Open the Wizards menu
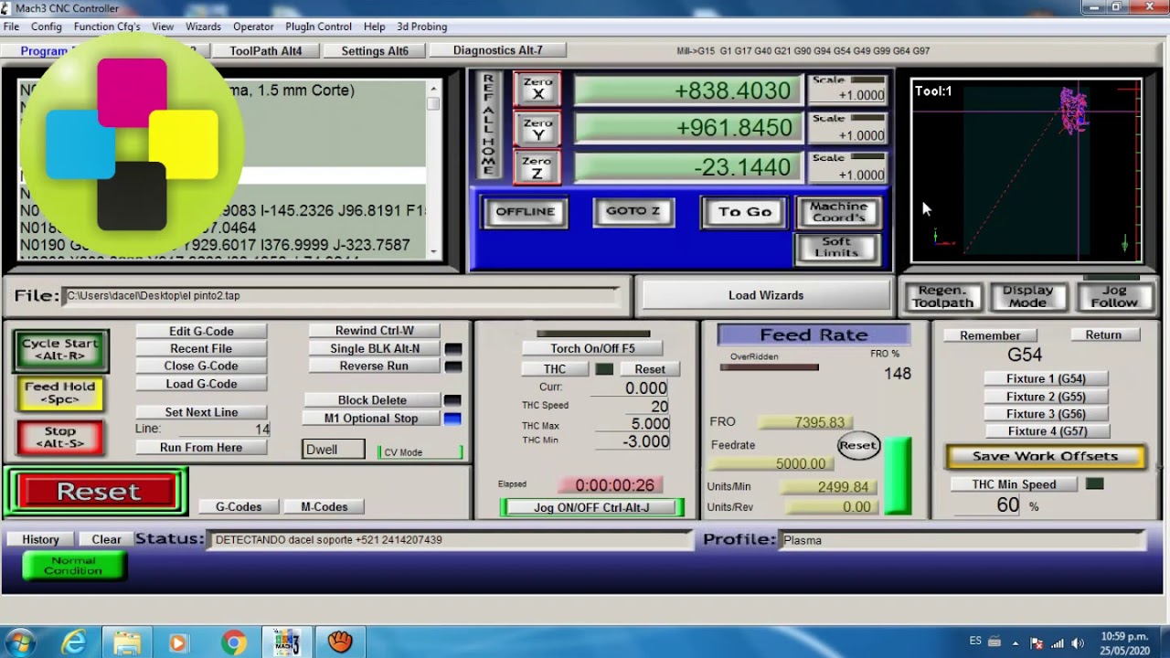The height and width of the screenshot is (658, 1170). [203, 27]
